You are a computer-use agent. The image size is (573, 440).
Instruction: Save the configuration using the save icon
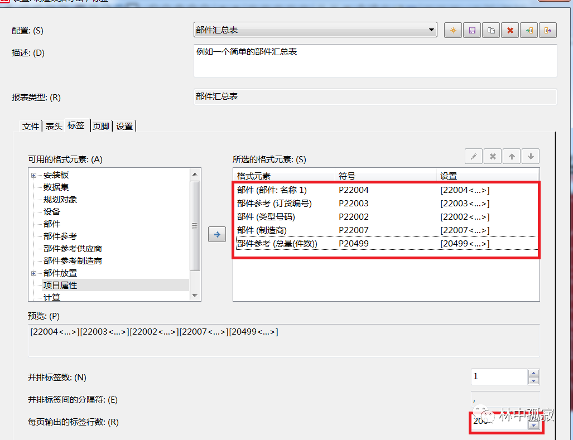point(471,30)
